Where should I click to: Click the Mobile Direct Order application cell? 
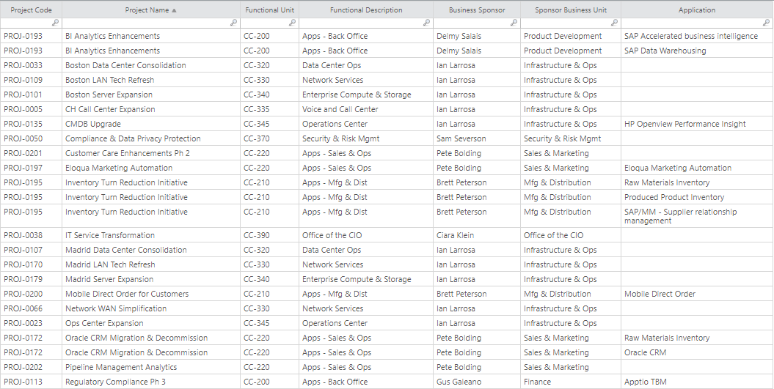tap(697, 294)
